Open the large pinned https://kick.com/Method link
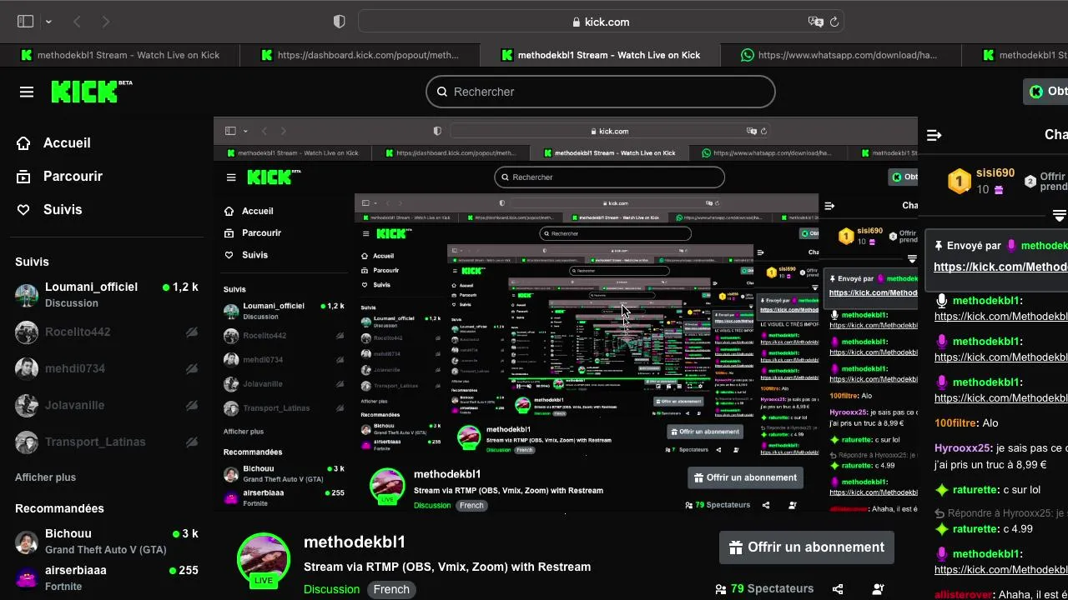This screenshot has width=1068, height=600. click(1000, 267)
